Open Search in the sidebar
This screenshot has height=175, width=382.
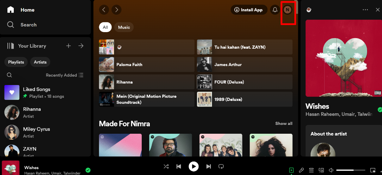(22, 25)
